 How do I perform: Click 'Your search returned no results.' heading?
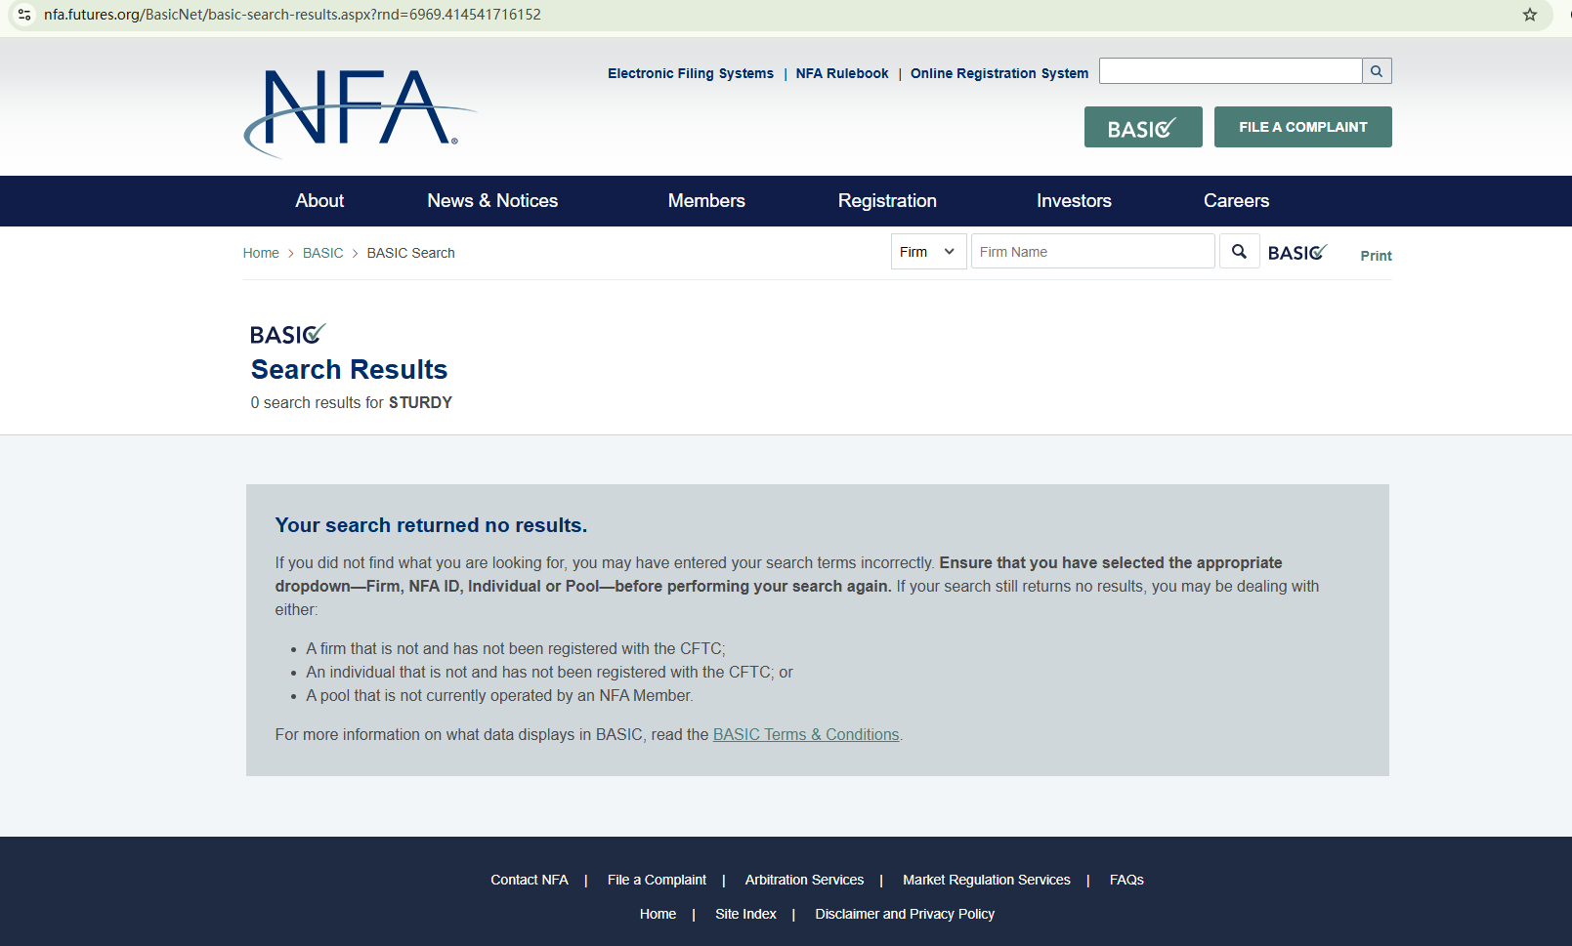click(431, 525)
